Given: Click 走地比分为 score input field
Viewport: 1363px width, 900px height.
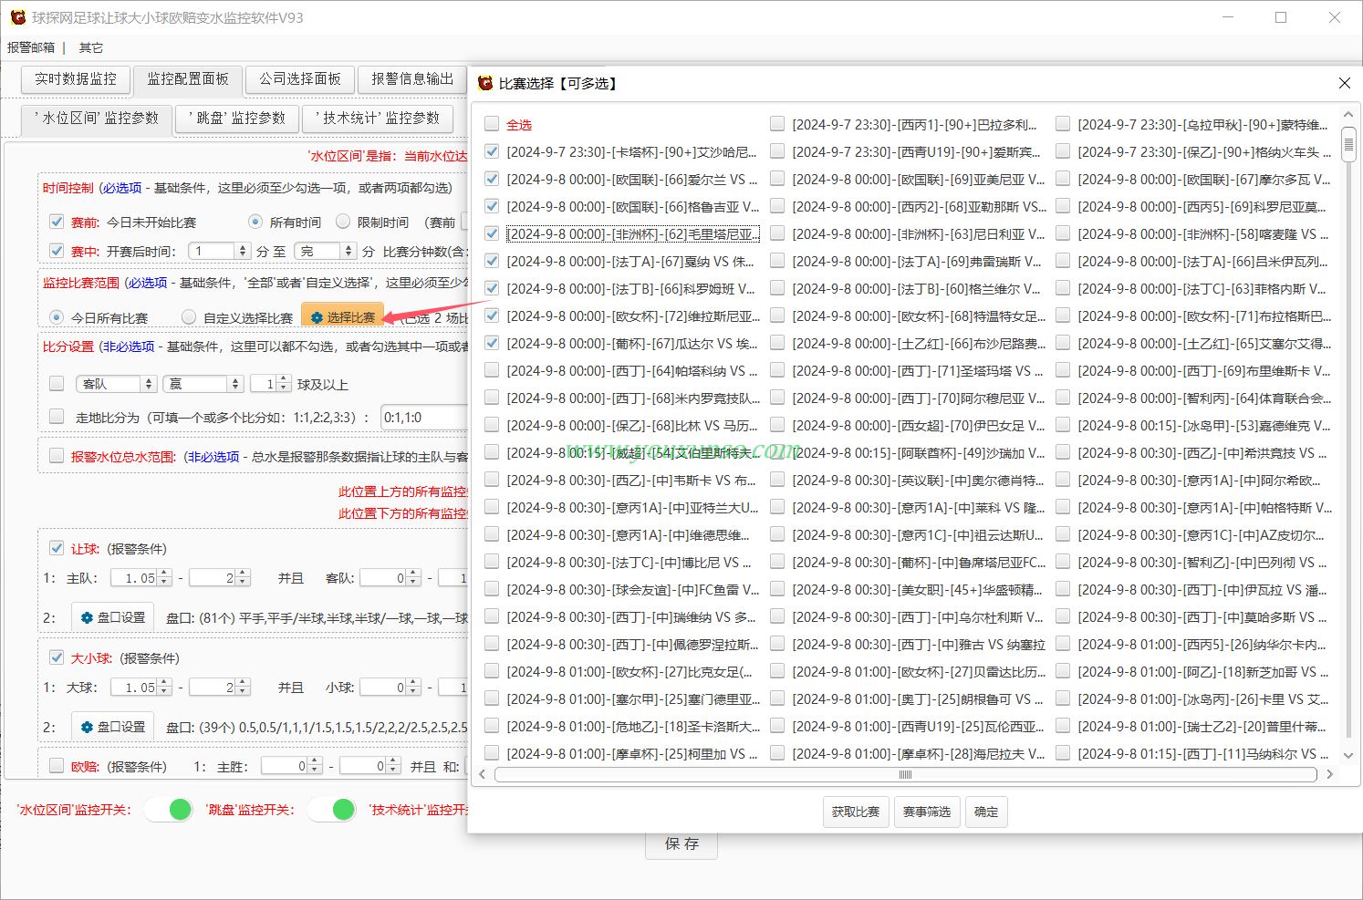Looking at the screenshot, I should (x=425, y=417).
